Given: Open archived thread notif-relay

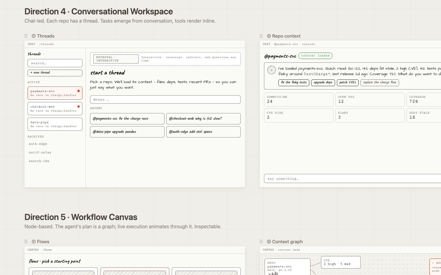Looking at the screenshot, I should [x=40, y=152].
